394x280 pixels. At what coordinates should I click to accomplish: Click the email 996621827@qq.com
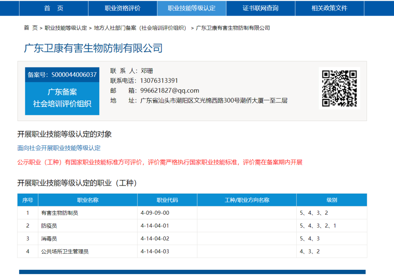tap(170, 90)
